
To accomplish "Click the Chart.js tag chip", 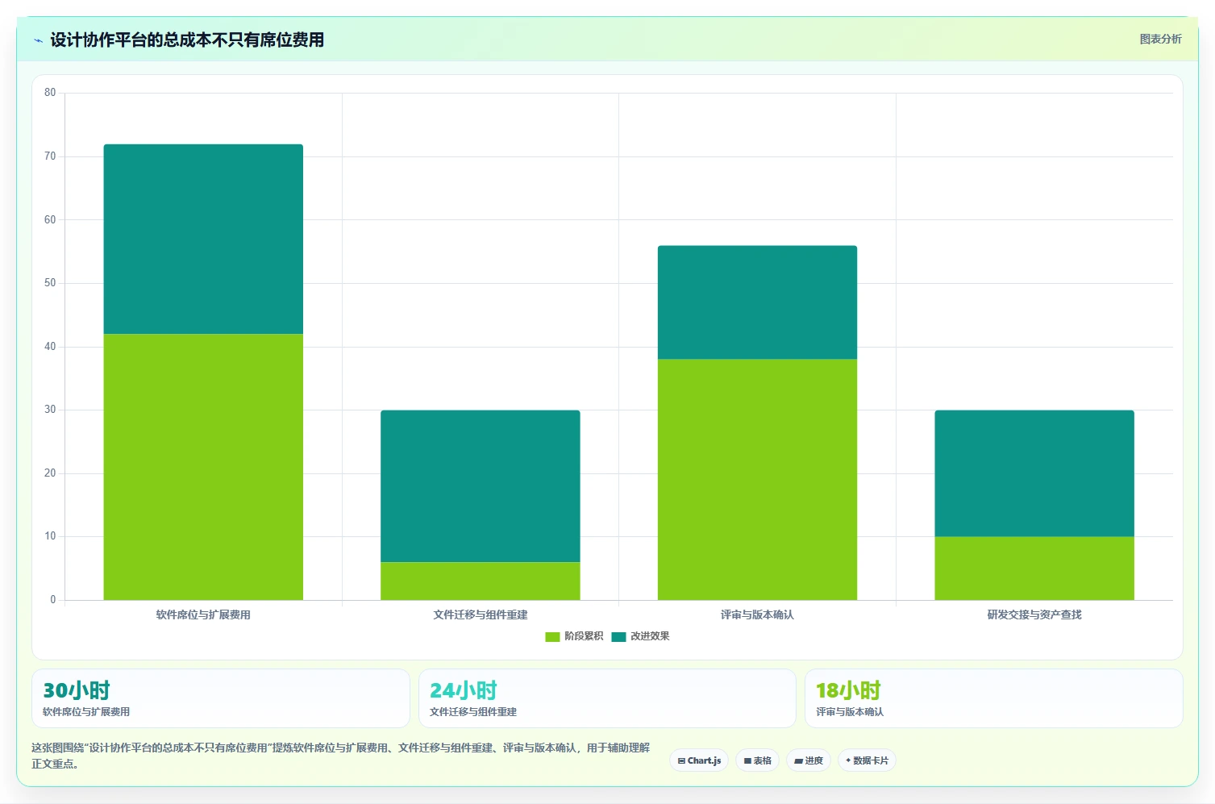I will coord(699,760).
